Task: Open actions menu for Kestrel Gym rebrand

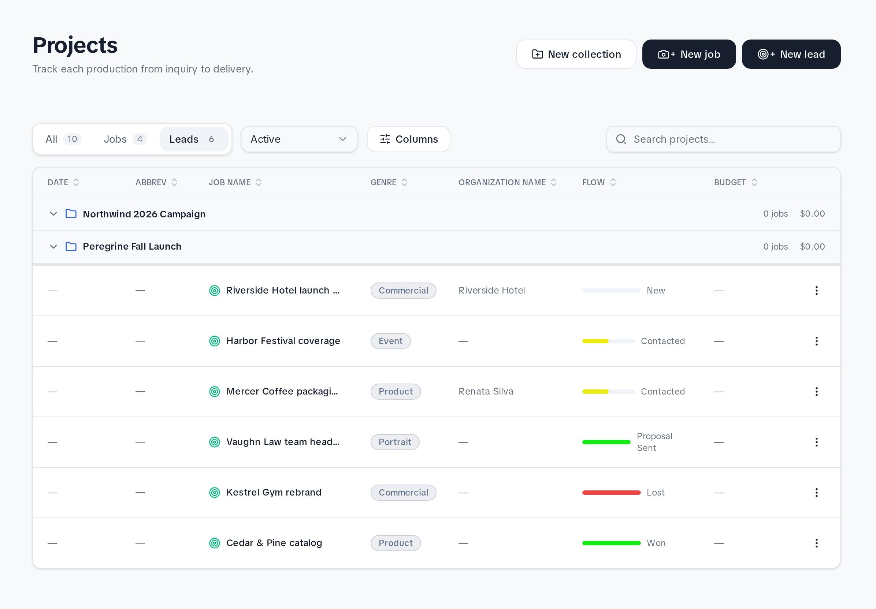Action: 816,492
